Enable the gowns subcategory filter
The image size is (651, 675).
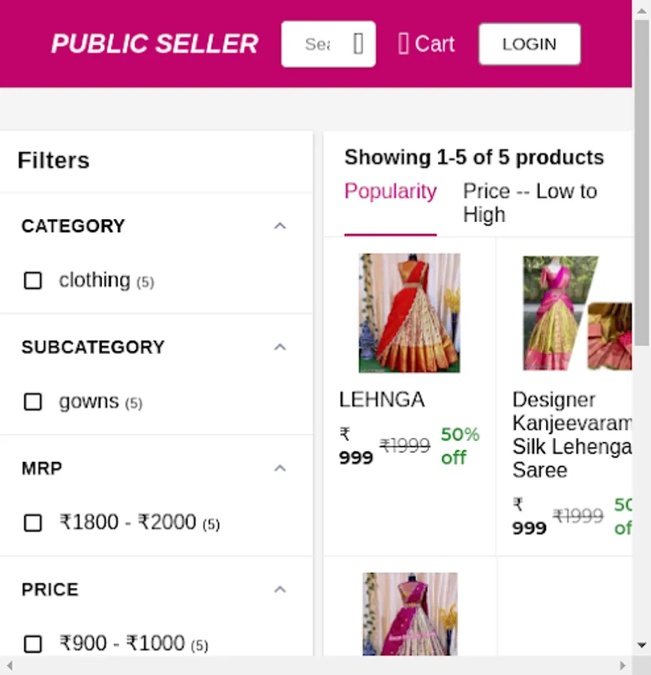pos(33,402)
